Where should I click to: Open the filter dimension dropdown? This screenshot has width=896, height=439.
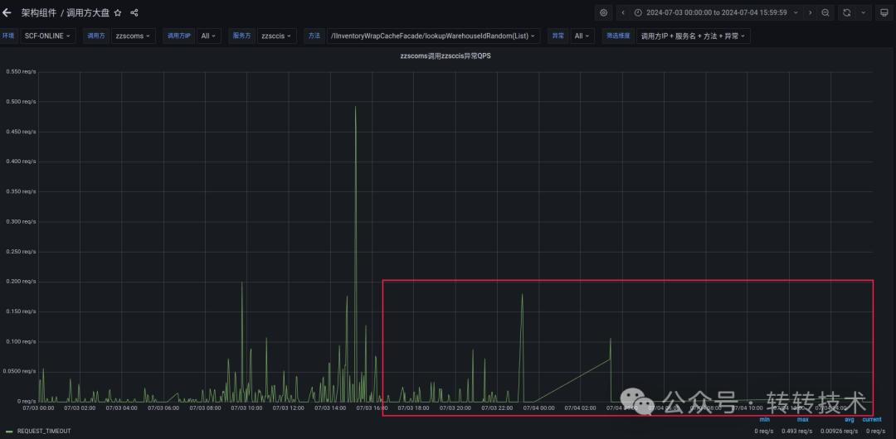(693, 36)
